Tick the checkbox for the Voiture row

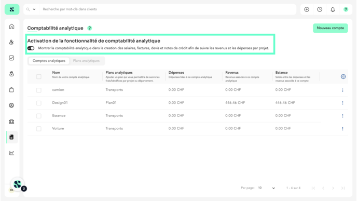[x=39, y=129]
